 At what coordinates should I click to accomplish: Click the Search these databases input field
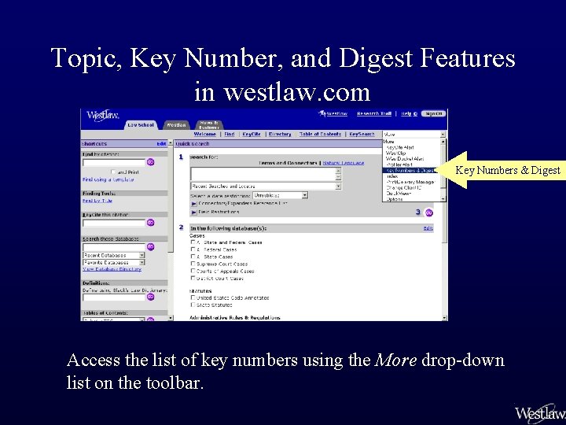(x=114, y=247)
